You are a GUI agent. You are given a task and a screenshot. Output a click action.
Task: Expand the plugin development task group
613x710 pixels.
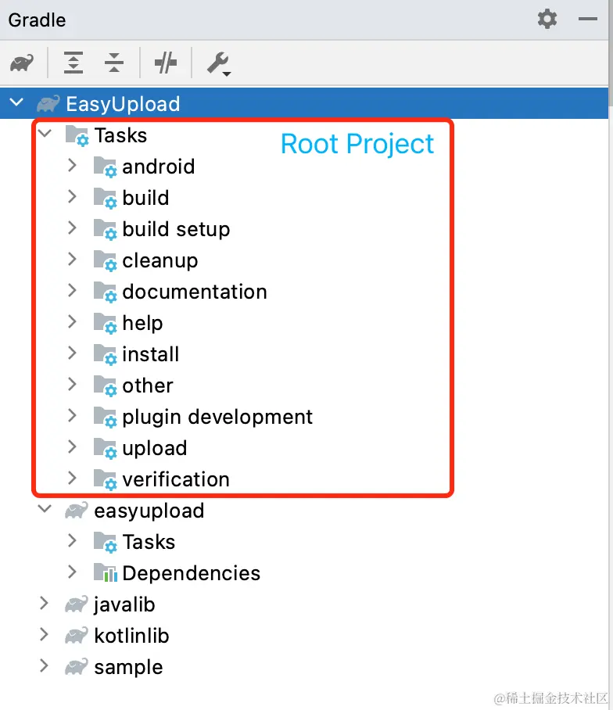(x=72, y=415)
